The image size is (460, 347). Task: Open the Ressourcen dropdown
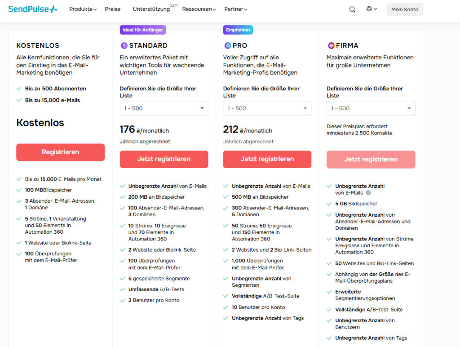(x=198, y=9)
